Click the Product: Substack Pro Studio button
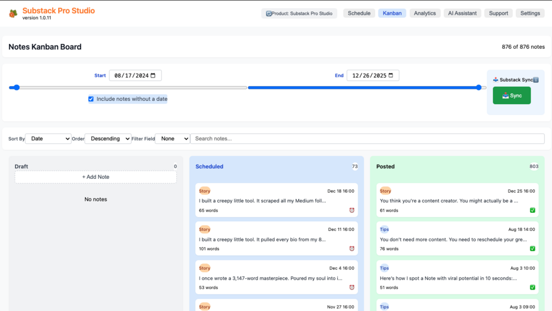 [x=299, y=13]
